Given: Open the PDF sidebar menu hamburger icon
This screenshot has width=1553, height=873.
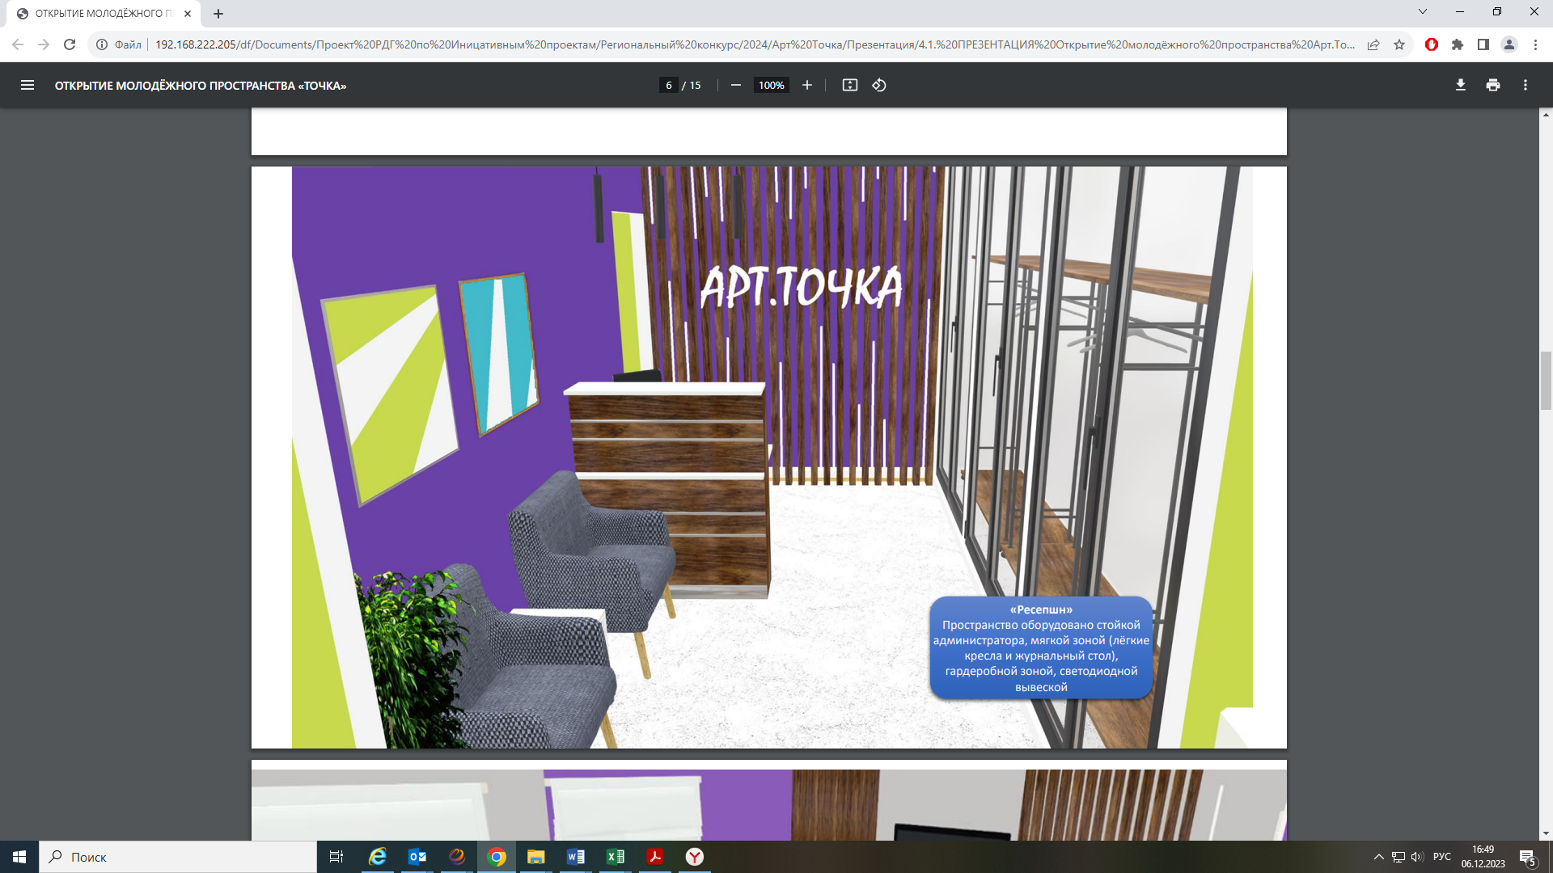Looking at the screenshot, I should [x=27, y=85].
